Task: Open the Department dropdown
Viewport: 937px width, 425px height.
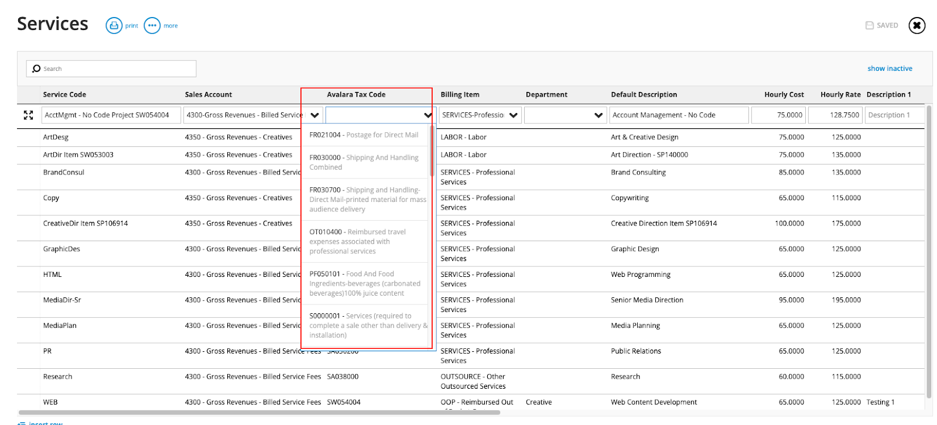Action: click(x=598, y=115)
